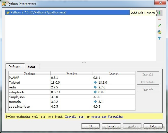
Task: Click latest version cell 3.3.0 of simplejson
Action: tap(114, 97)
